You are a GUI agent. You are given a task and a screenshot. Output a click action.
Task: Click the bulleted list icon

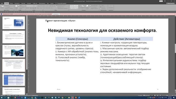tap(45, 6)
